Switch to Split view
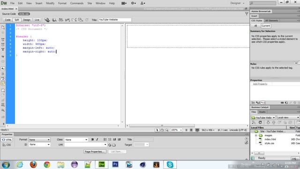Screen dimensions: 300x169 click(17, 20)
